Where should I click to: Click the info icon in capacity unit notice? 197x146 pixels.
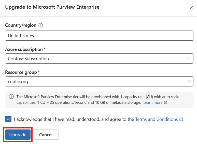coord(11,97)
